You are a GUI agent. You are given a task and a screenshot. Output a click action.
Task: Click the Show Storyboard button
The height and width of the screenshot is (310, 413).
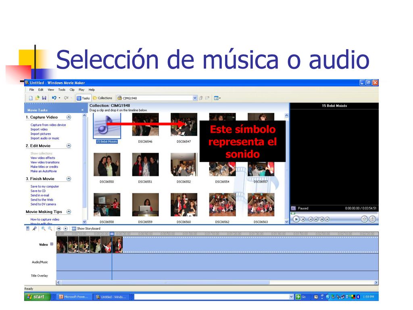pos(86,228)
